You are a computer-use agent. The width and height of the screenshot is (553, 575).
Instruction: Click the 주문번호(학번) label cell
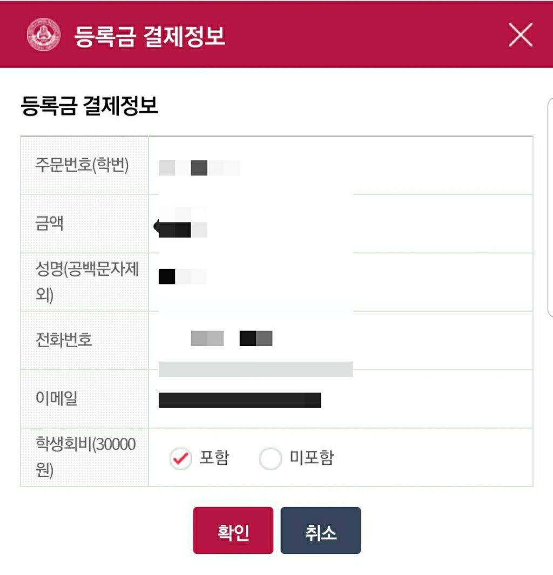[85, 165]
